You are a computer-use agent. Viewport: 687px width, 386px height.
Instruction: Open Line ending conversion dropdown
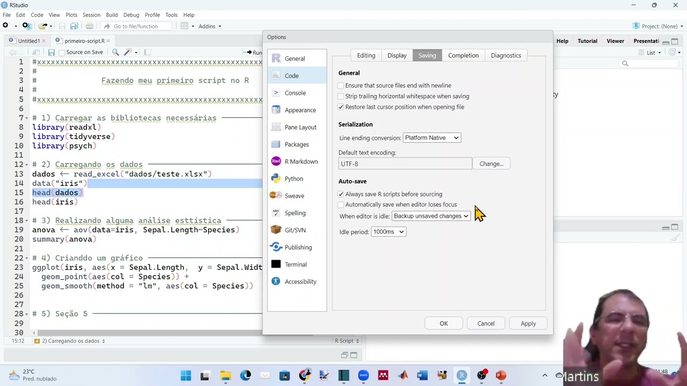[x=432, y=138]
